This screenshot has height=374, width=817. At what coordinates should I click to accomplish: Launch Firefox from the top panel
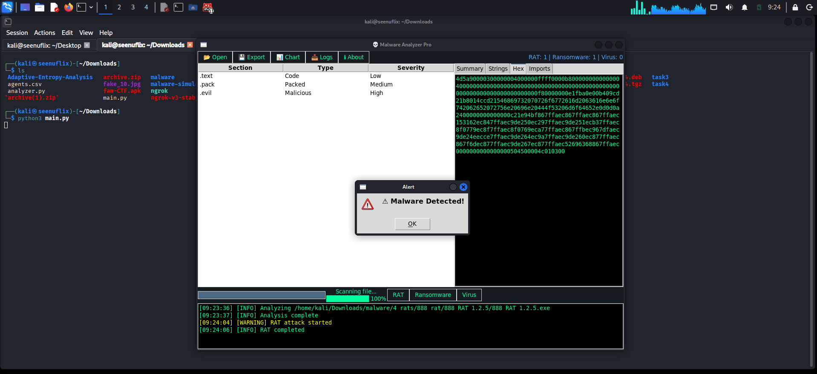point(68,7)
